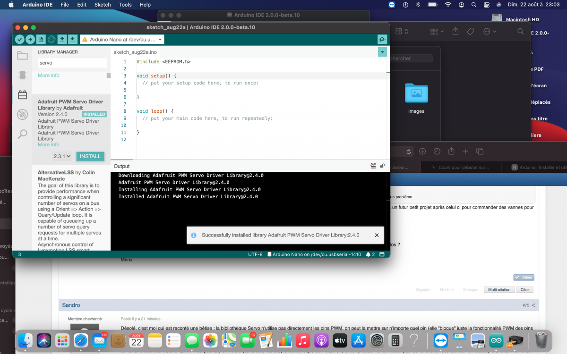Click the J'aime like button in the forum
The width and height of the screenshot is (567, 354).
click(524, 278)
